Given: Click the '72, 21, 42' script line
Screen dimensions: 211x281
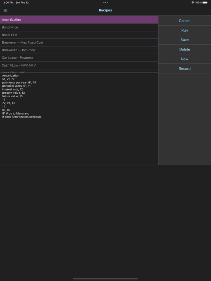Looking at the screenshot, I should pos(9,103).
